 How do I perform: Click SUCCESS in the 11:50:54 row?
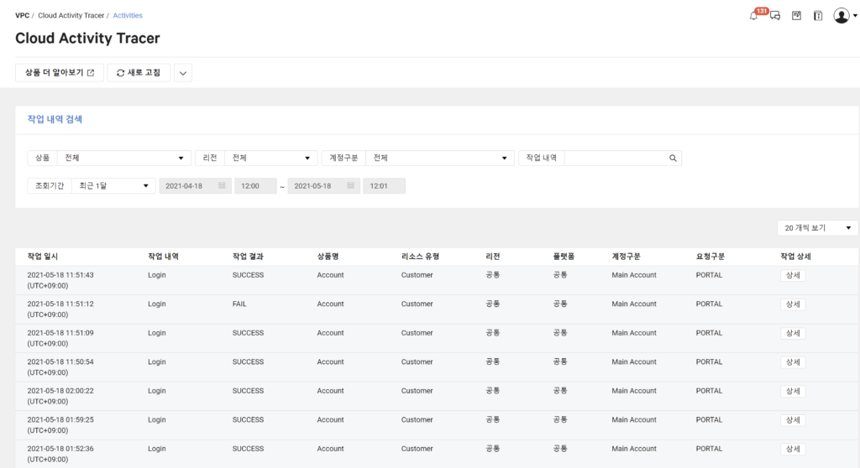[248, 361]
